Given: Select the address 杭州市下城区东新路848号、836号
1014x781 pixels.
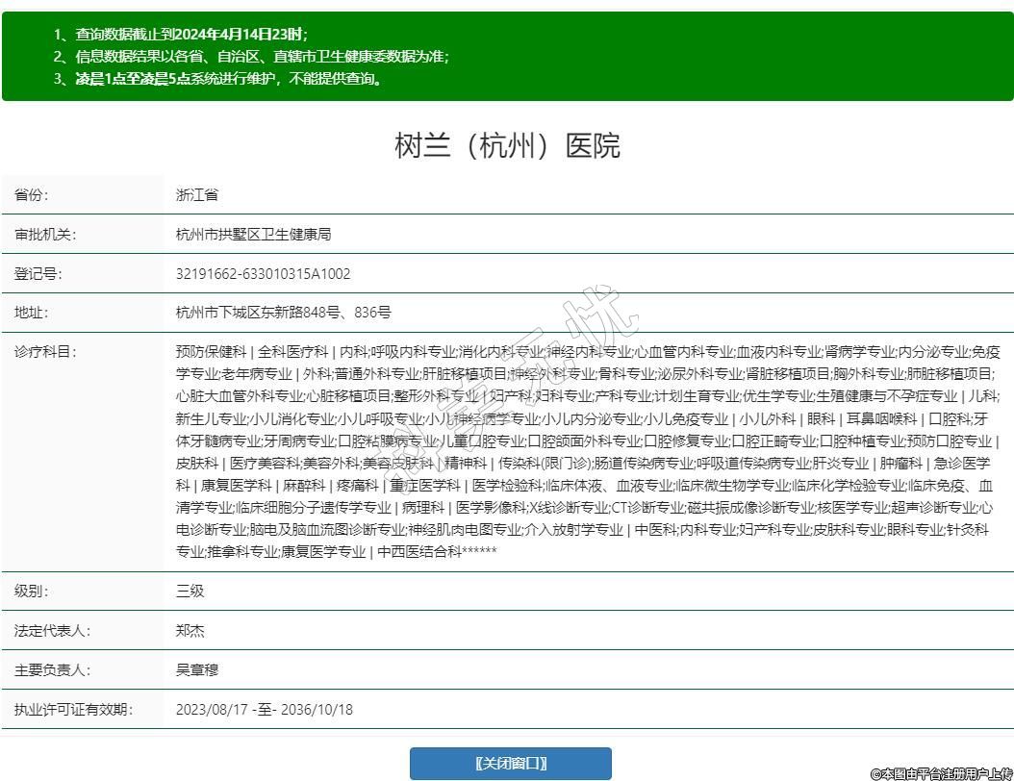Looking at the screenshot, I should [x=283, y=313].
